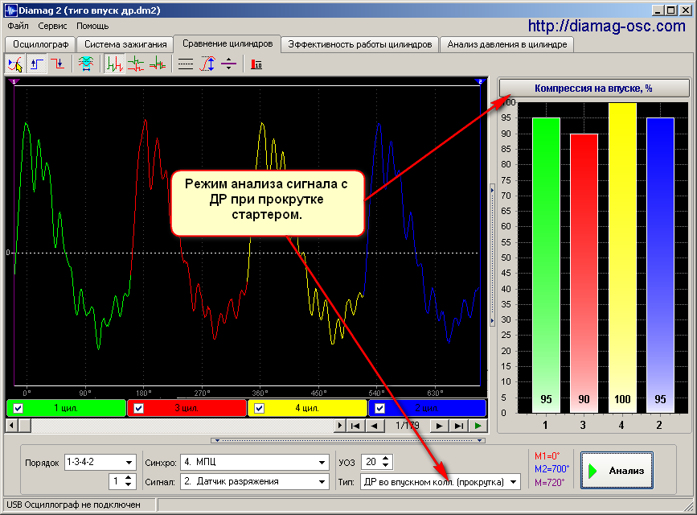Select the overlaid cylinders display icon

(157, 64)
